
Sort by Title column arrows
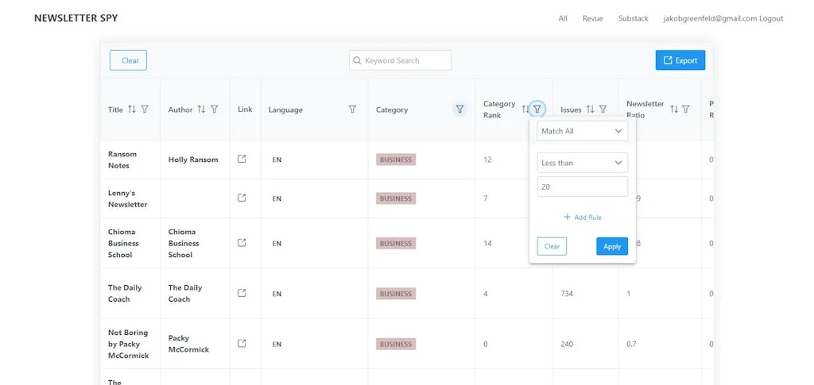click(x=132, y=110)
